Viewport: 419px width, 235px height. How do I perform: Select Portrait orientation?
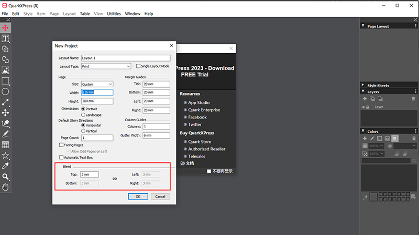83,109
